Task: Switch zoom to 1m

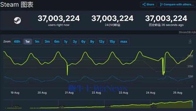Action: pos(37,42)
